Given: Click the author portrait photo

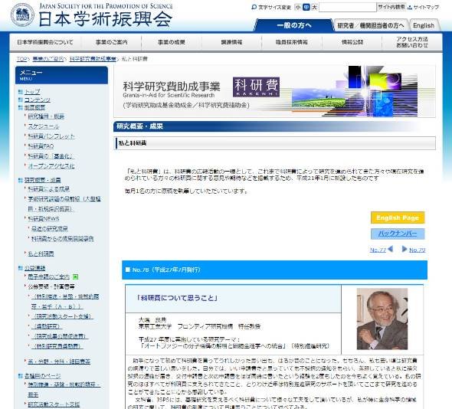Looking at the screenshot, I should coord(382,319).
